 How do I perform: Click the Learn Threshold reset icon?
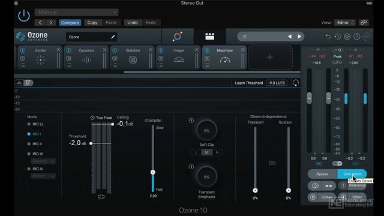point(296,83)
